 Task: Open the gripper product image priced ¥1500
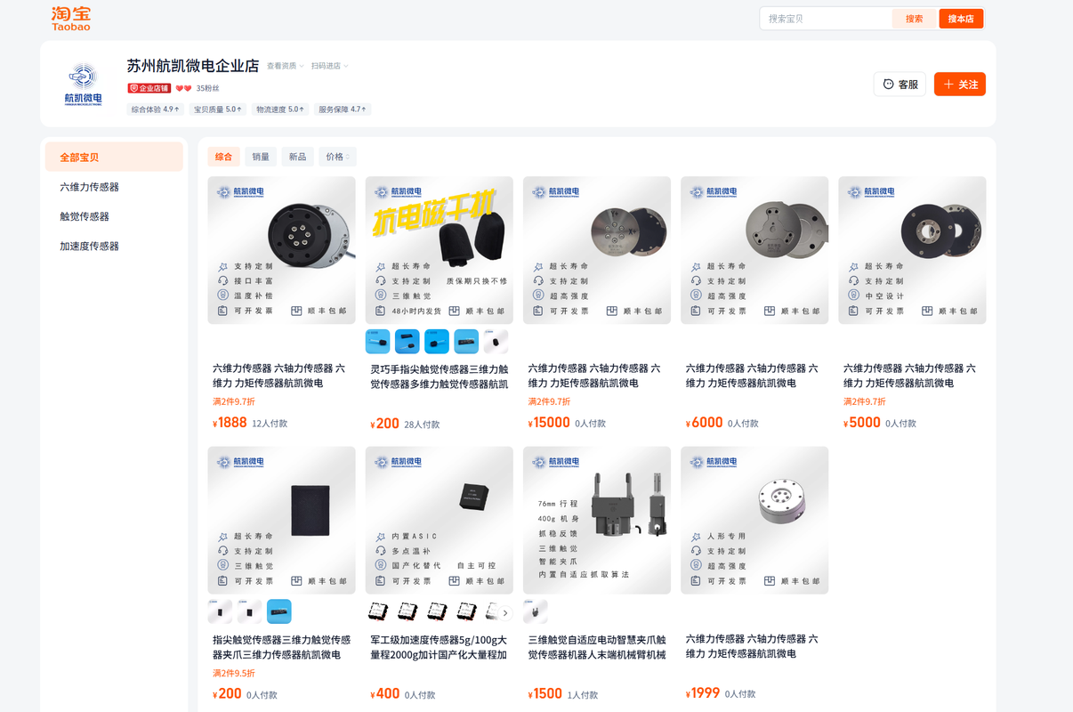[x=597, y=521]
